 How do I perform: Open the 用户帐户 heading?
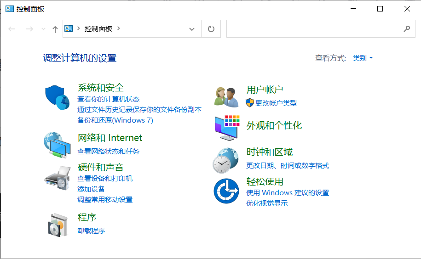(265, 90)
